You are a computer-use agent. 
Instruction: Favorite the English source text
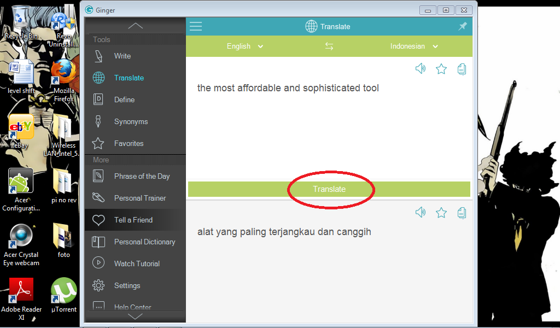pyautogui.click(x=441, y=69)
